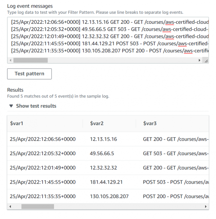
Task: Click the results table's left scroll arrow
Action: pyautogui.click(x=10, y=207)
